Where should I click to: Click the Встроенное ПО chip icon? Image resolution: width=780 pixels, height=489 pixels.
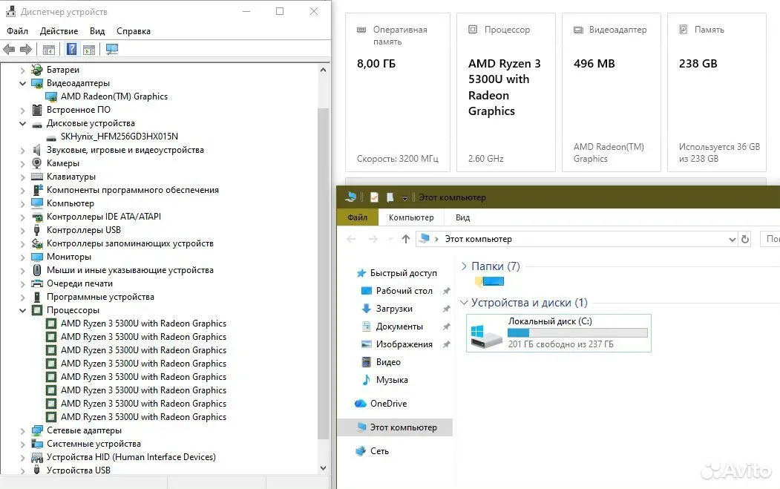coord(37,110)
